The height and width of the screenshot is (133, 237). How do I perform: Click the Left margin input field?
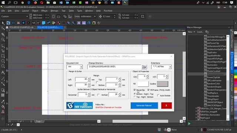click(x=81, y=79)
